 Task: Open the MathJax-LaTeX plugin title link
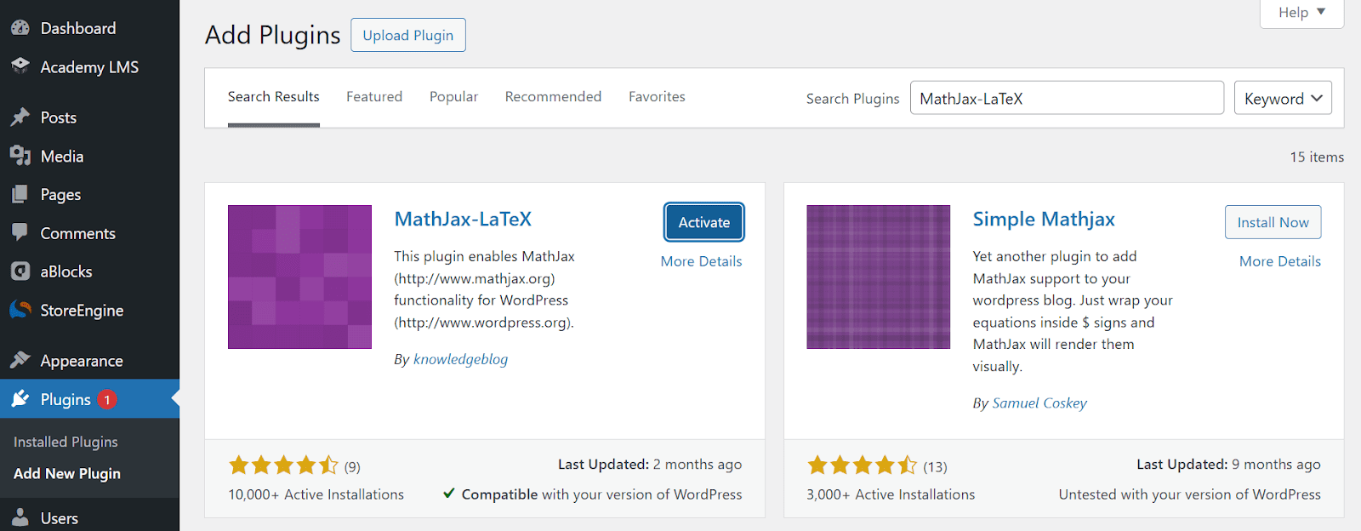[463, 219]
